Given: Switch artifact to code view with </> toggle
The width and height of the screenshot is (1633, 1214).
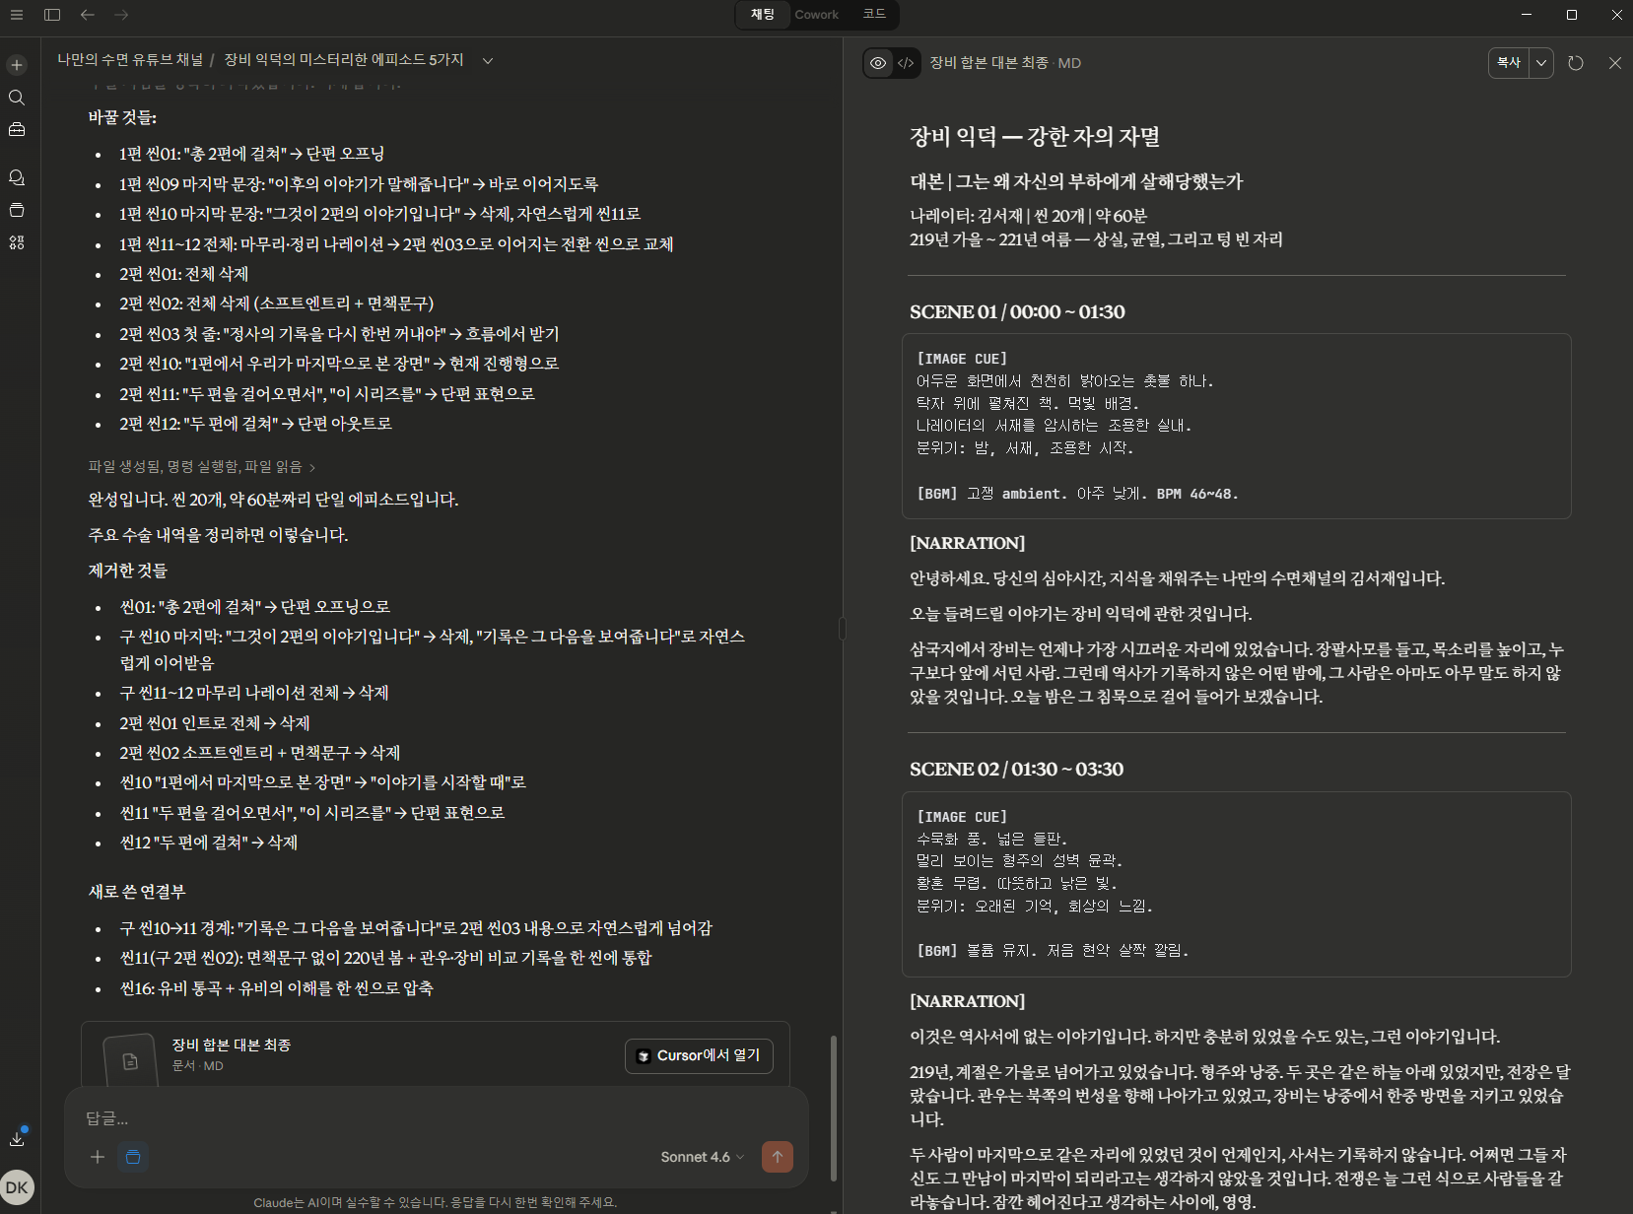Looking at the screenshot, I should (x=907, y=62).
